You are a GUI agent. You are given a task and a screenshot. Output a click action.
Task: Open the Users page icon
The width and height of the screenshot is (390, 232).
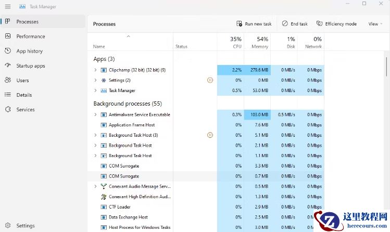[x=8, y=80]
